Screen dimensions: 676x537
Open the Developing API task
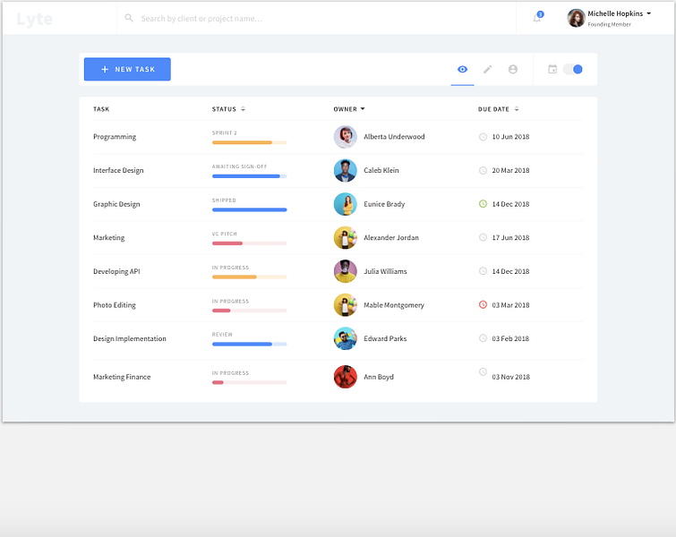pyautogui.click(x=116, y=271)
